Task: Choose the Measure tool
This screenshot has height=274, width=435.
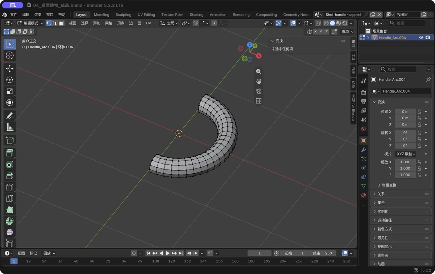Action: tap(10, 127)
